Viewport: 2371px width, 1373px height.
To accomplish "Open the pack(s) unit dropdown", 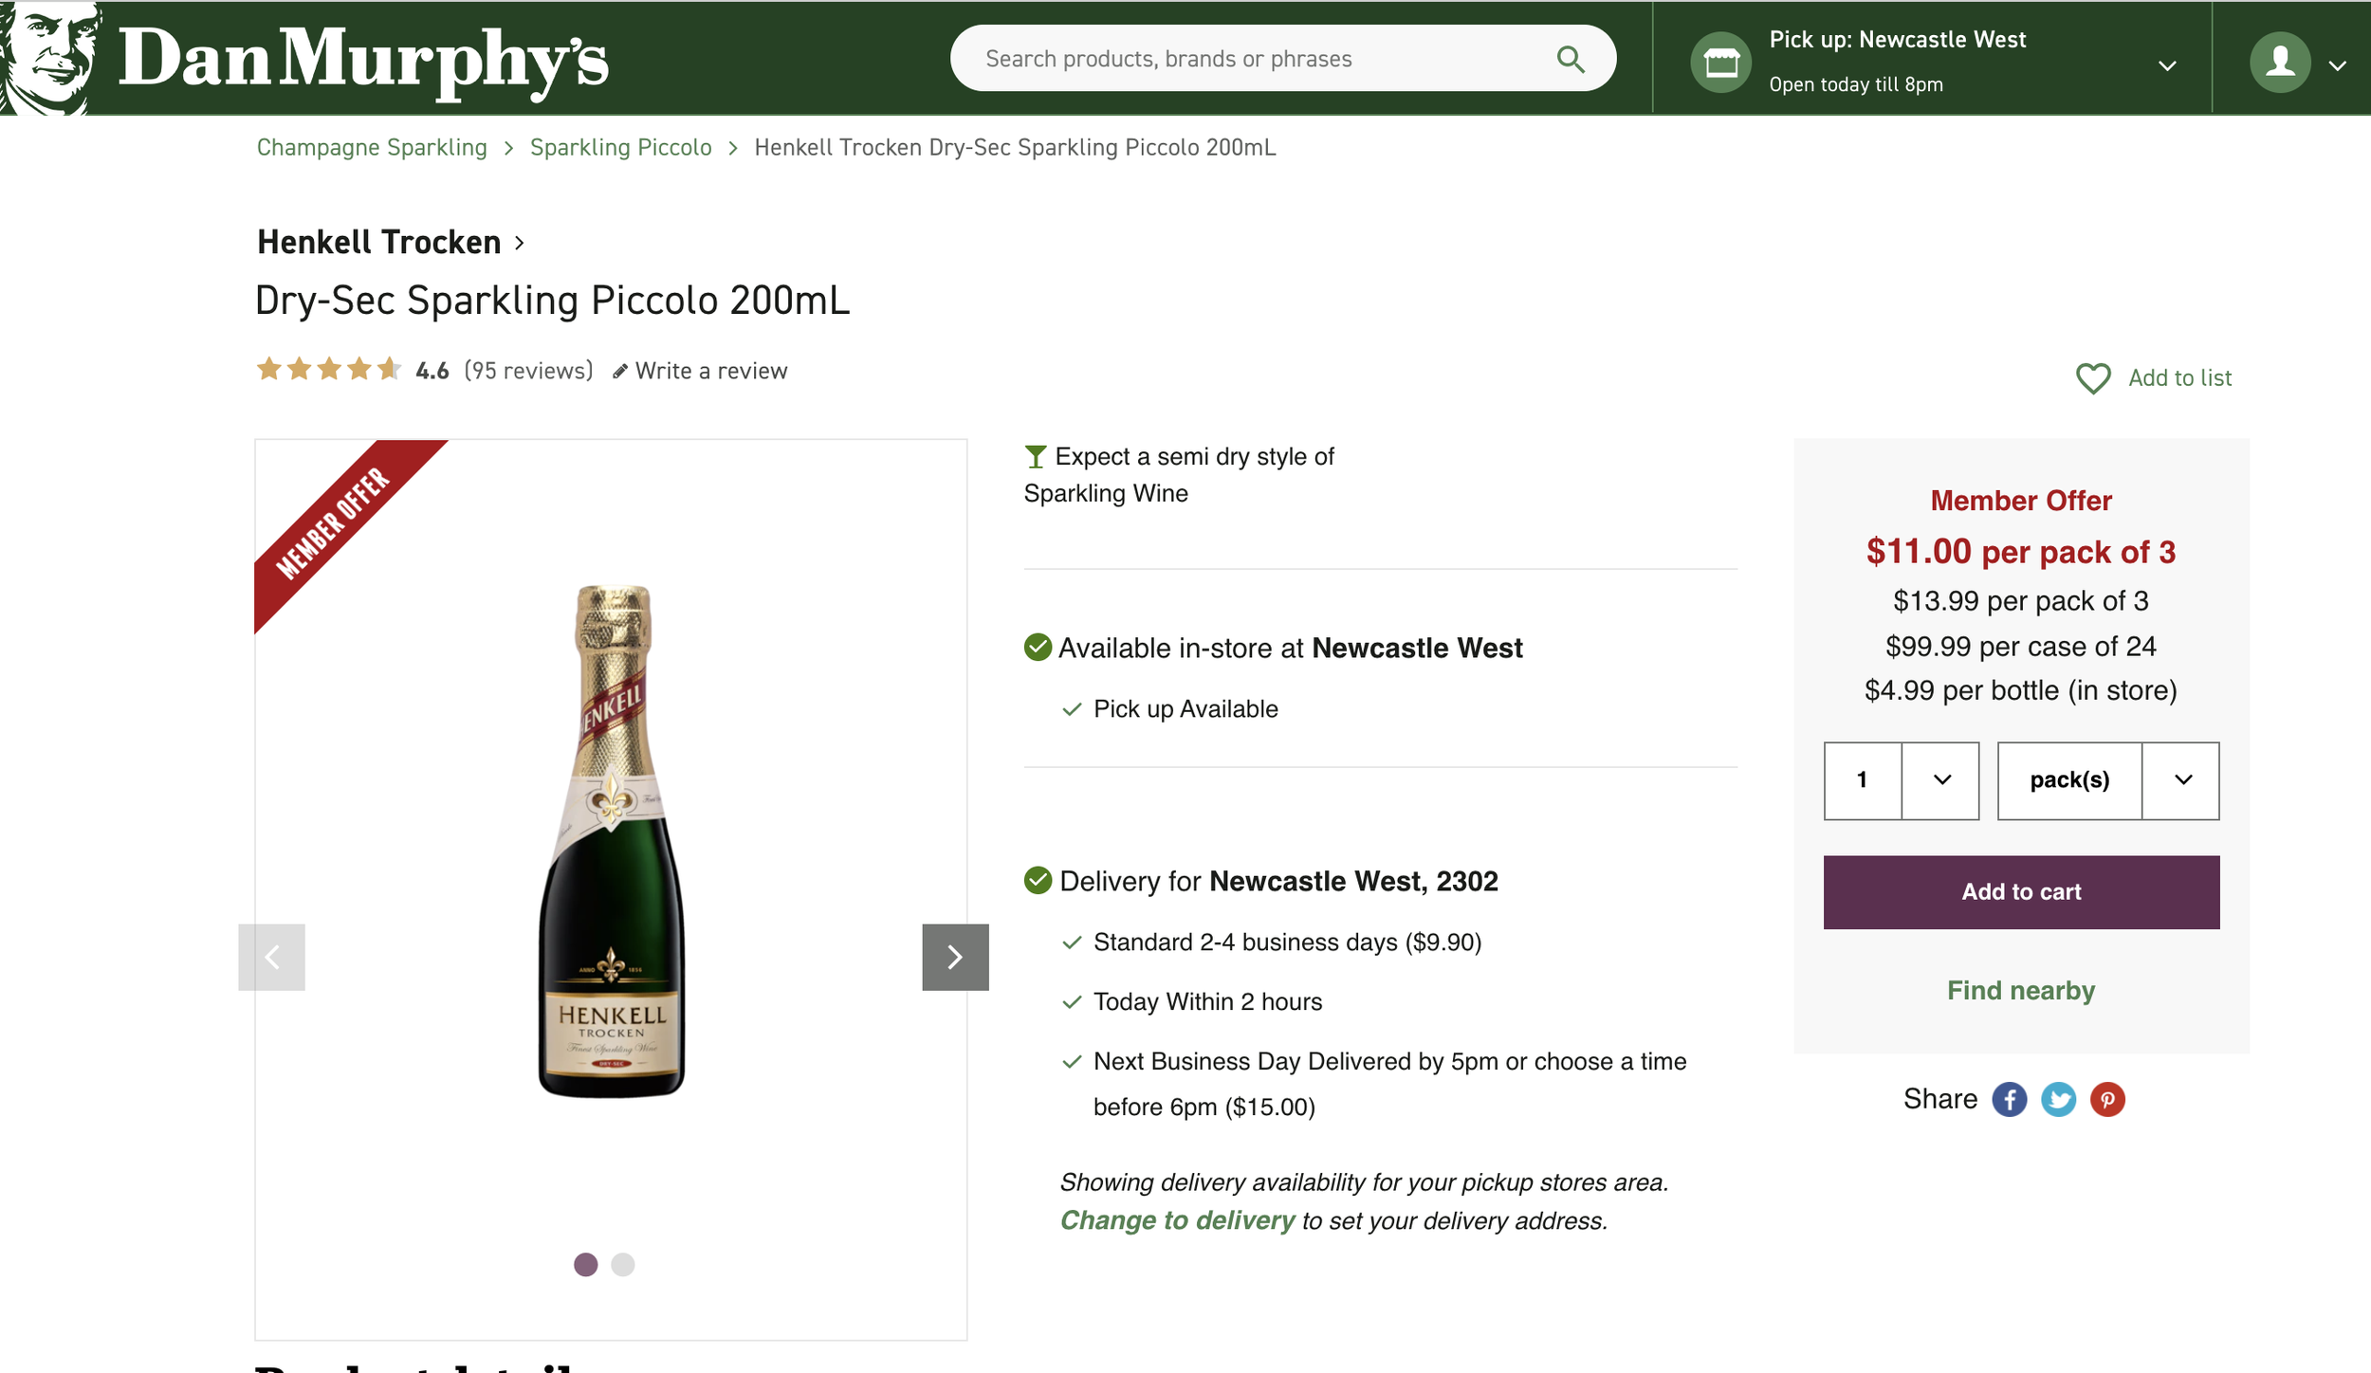I will 2107,780.
